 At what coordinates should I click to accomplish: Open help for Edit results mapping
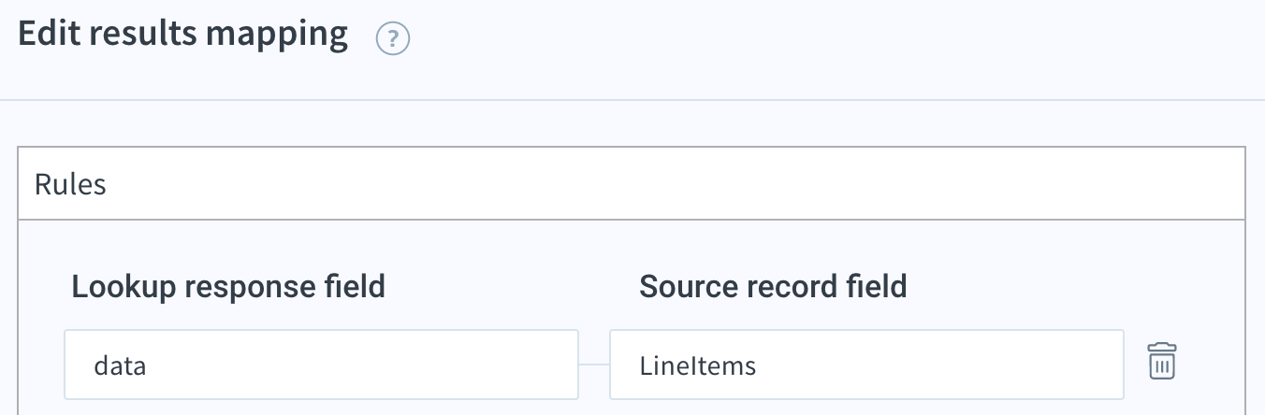coord(393,39)
